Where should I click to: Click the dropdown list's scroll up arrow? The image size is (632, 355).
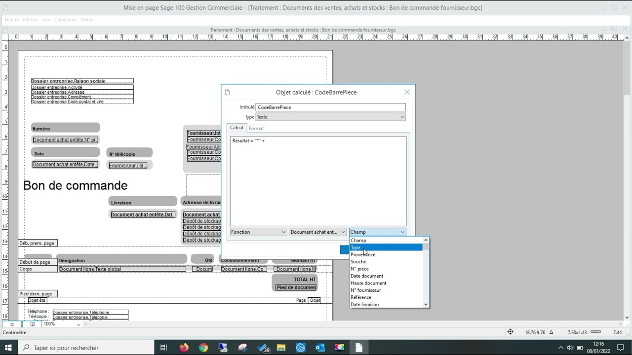[426, 240]
